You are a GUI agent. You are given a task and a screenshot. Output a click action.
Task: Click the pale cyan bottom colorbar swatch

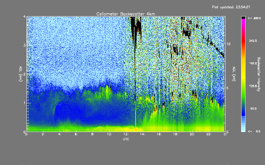pyautogui.click(x=243, y=130)
